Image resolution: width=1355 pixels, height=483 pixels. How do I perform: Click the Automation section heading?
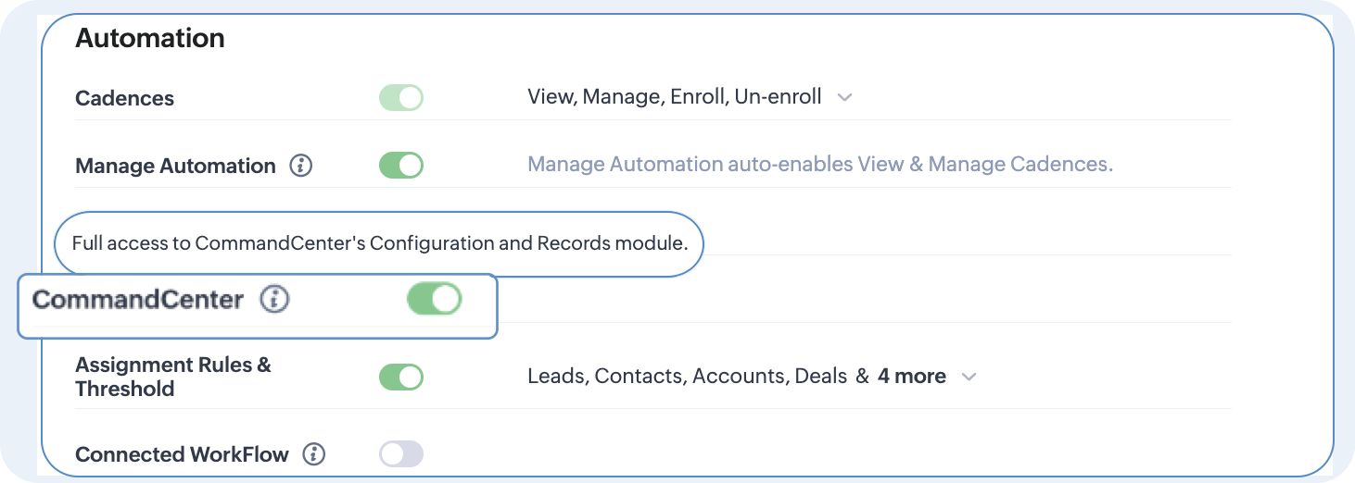click(x=150, y=38)
